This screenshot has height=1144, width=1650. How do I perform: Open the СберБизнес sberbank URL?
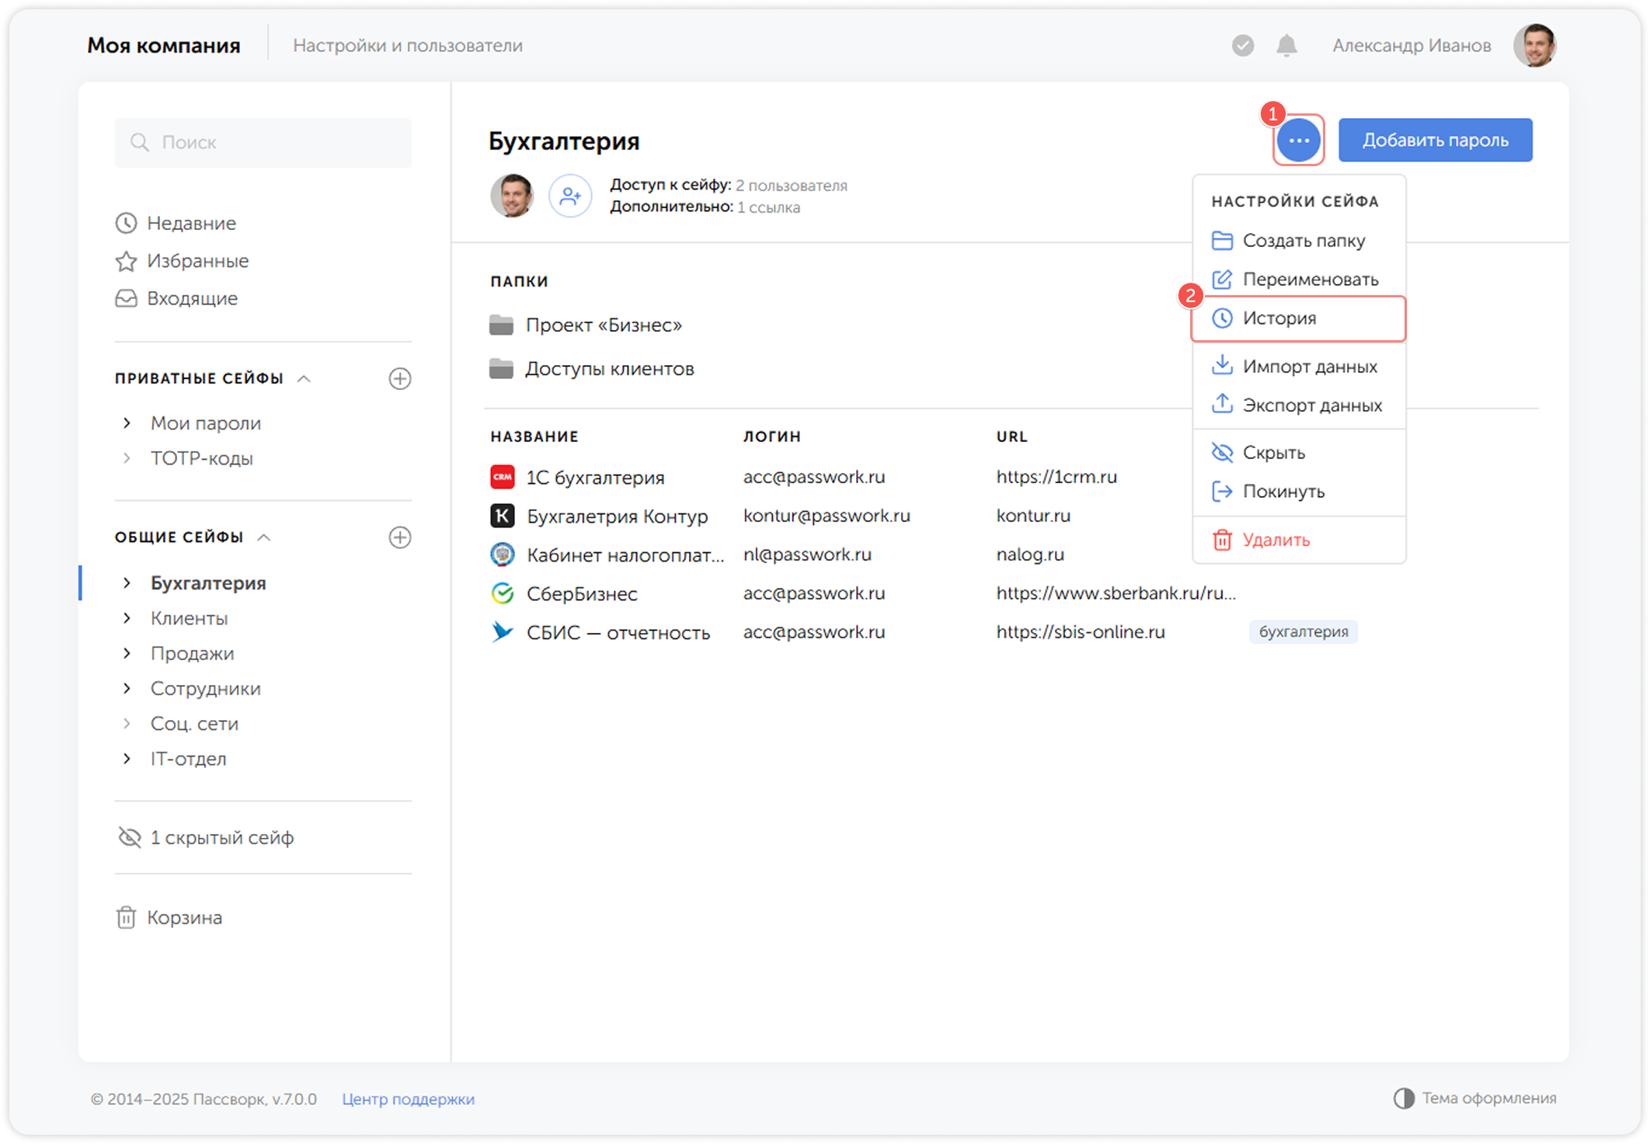[x=1116, y=593]
